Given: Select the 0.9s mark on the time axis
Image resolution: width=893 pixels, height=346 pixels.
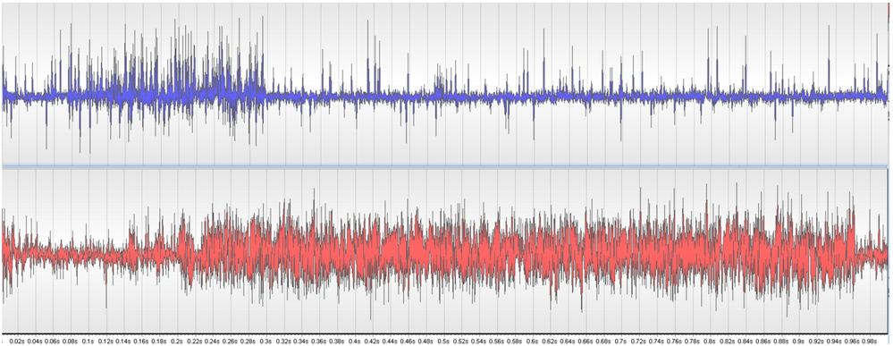Looking at the screenshot, I should tap(798, 341).
